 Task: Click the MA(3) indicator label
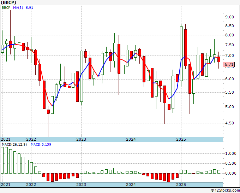(x=18, y=8)
